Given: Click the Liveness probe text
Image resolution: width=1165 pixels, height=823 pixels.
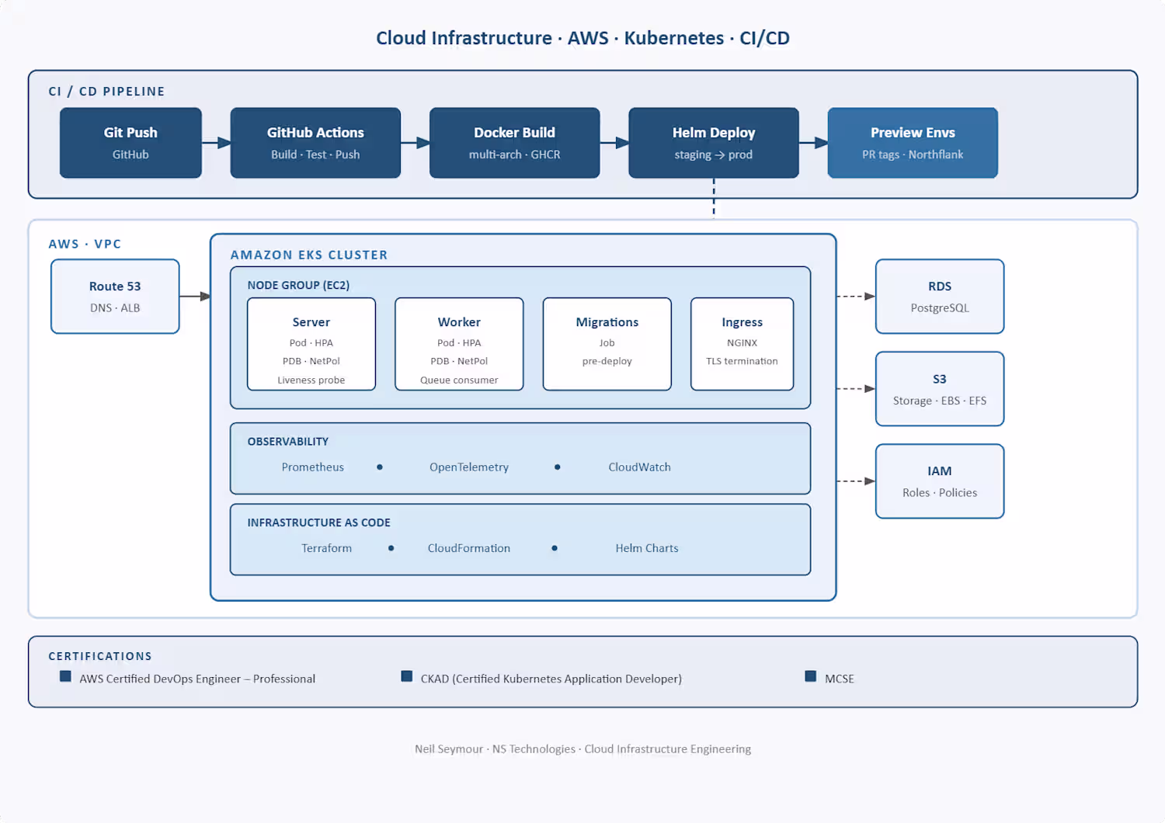Looking at the screenshot, I should tap(311, 380).
